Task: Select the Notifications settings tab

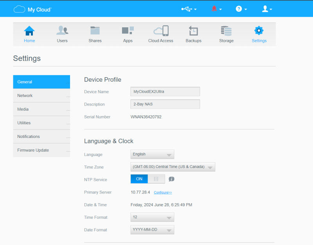Action: point(41,136)
